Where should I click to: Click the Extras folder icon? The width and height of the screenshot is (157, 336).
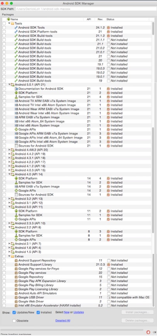(x=13, y=256)
